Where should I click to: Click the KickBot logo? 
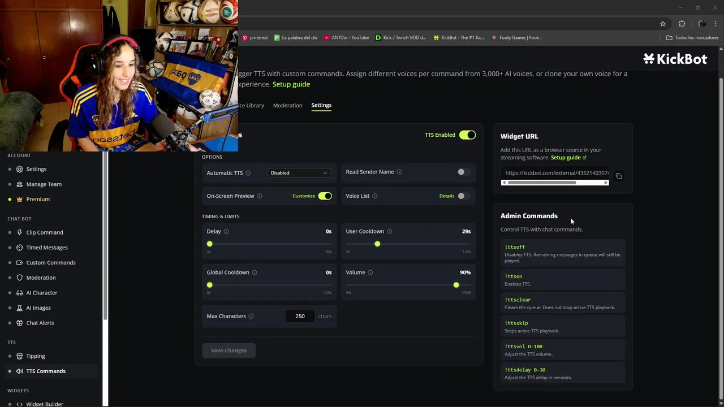coord(675,58)
